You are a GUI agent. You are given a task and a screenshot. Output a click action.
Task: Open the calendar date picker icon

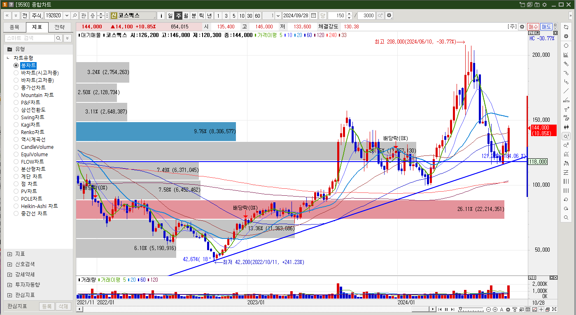tap(314, 15)
